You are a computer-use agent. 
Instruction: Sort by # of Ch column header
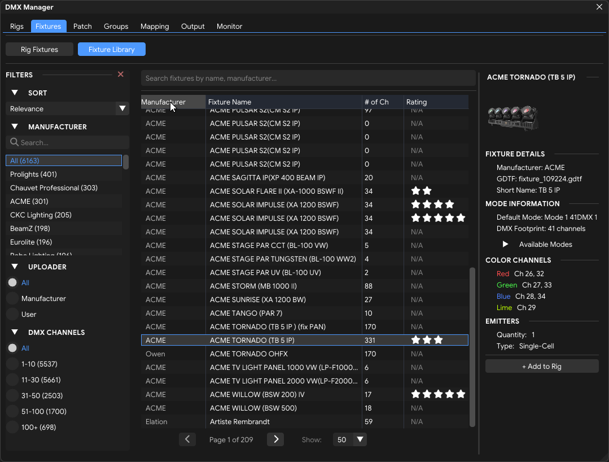click(383, 102)
